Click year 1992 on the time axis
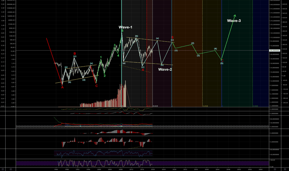 tap(78, 169)
